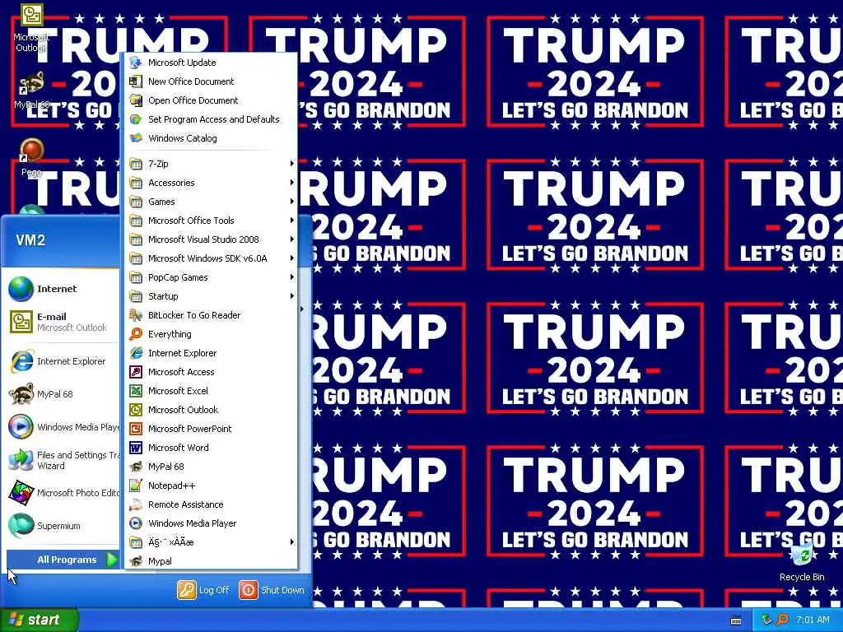Viewport: 843px width, 632px height.
Task: Launch Microsoft Access icon
Action: (136, 372)
